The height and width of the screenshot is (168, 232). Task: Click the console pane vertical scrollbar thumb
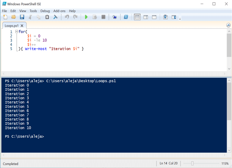(x=229, y=102)
